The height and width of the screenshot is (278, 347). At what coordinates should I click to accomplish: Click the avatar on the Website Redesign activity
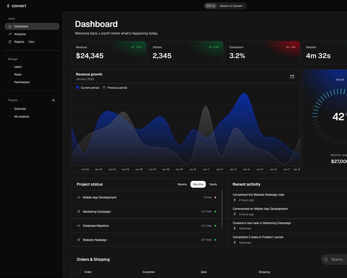coord(235,200)
